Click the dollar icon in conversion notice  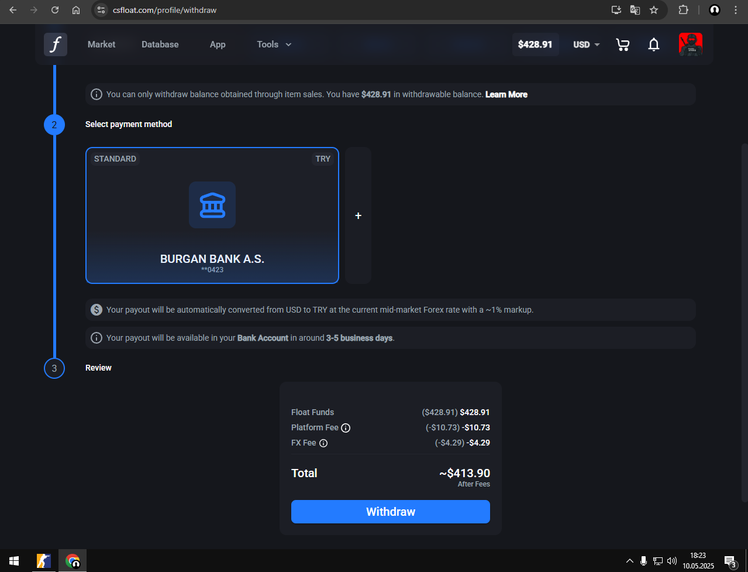[96, 310]
